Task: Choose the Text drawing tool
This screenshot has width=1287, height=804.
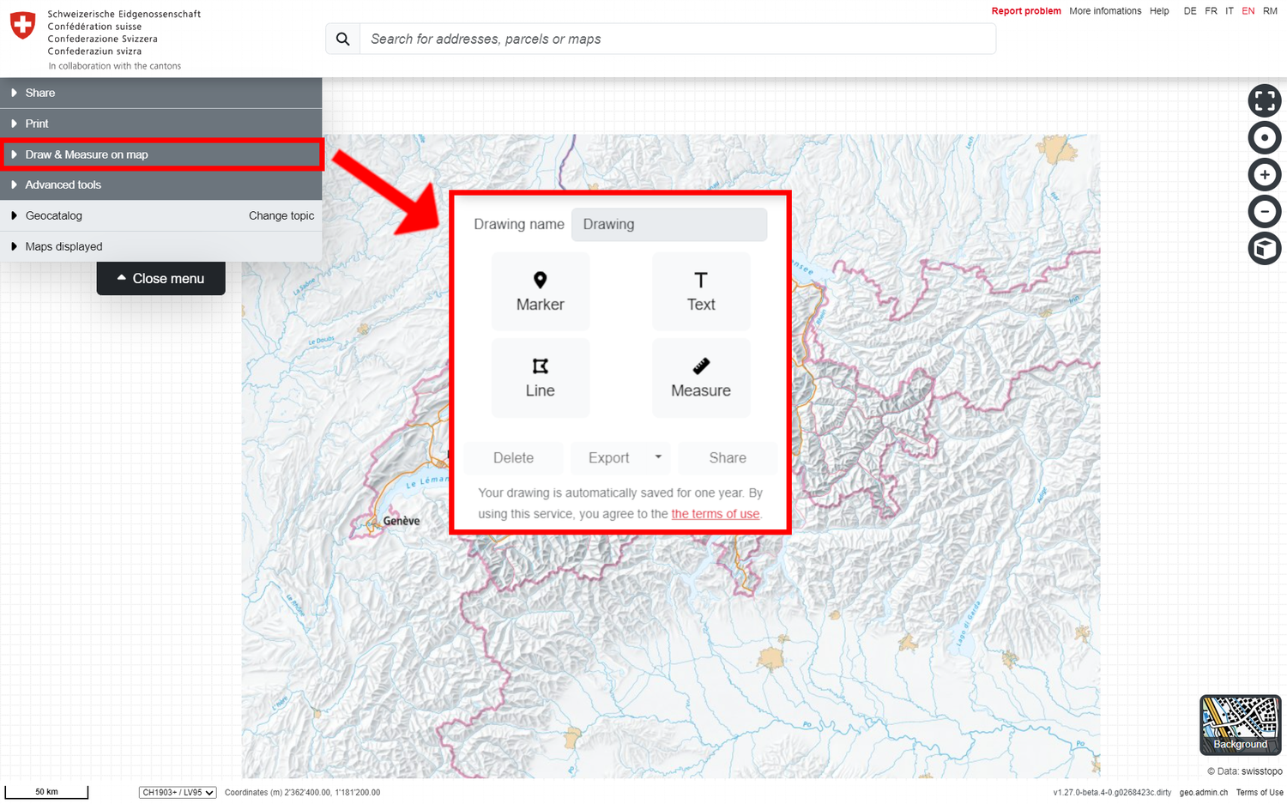Action: pyautogui.click(x=700, y=292)
